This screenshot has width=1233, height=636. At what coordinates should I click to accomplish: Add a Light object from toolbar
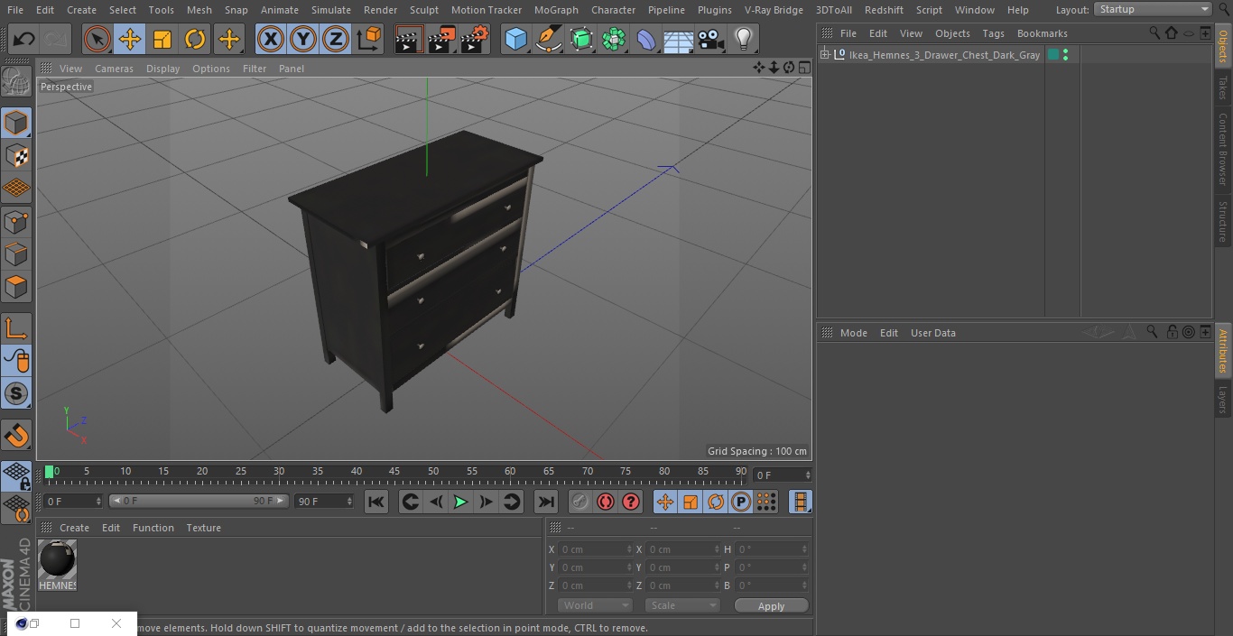click(x=743, y=40)
